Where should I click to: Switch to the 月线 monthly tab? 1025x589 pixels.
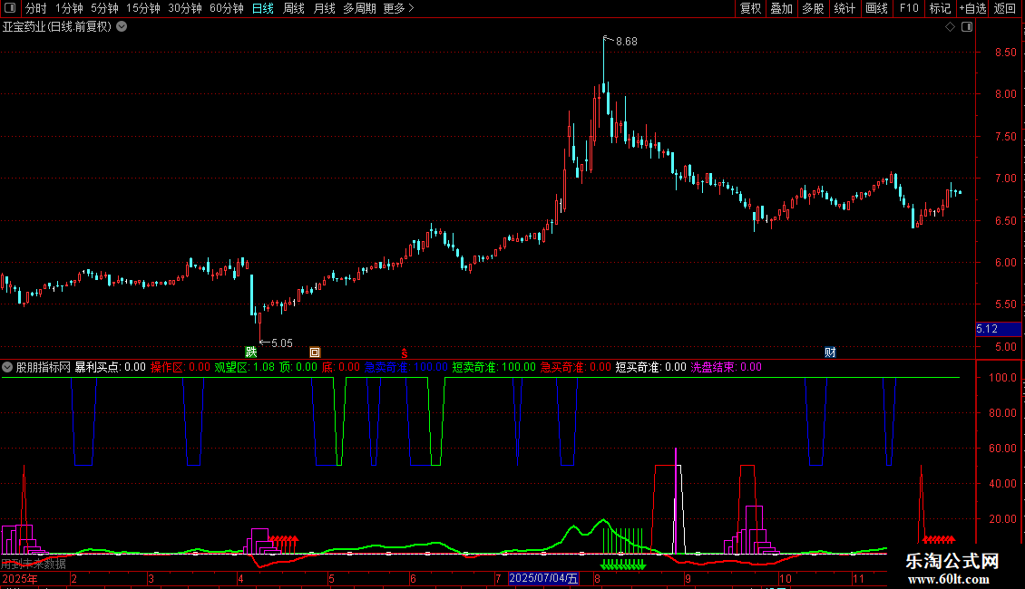click(324, 8)
